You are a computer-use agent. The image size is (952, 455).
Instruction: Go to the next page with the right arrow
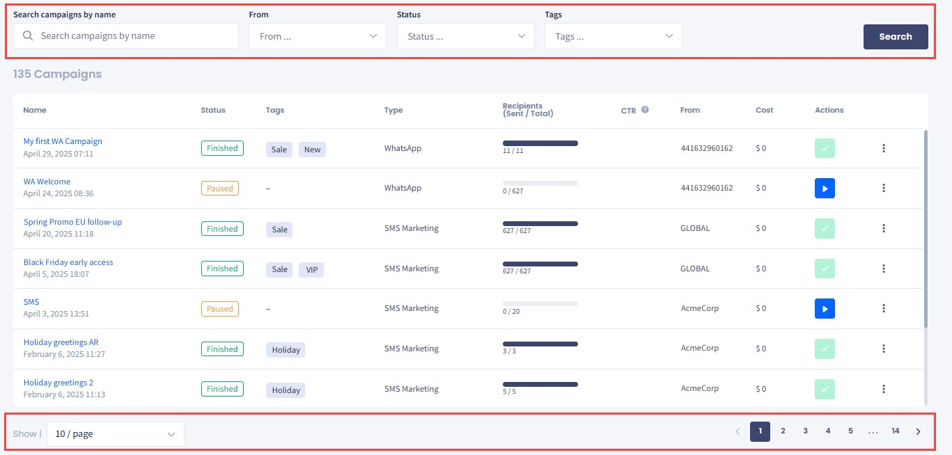point(918,432)
